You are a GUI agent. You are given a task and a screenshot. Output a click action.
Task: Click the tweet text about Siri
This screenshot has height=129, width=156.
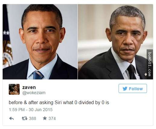click(x=59, y=103)
